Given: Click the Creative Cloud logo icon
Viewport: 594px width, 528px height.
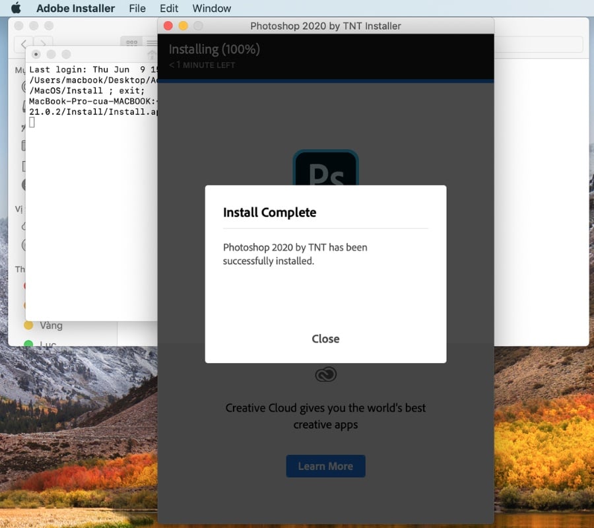Looking at the screenshot, I should pos(325,375).
